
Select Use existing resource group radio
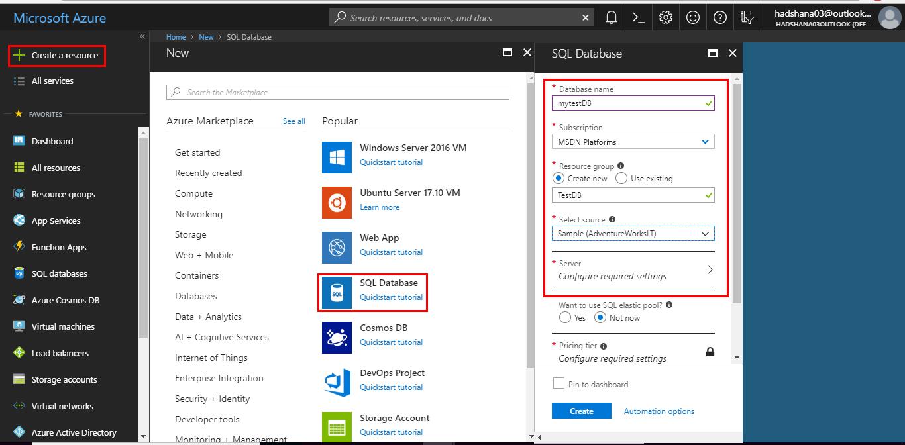pos(621,178)
